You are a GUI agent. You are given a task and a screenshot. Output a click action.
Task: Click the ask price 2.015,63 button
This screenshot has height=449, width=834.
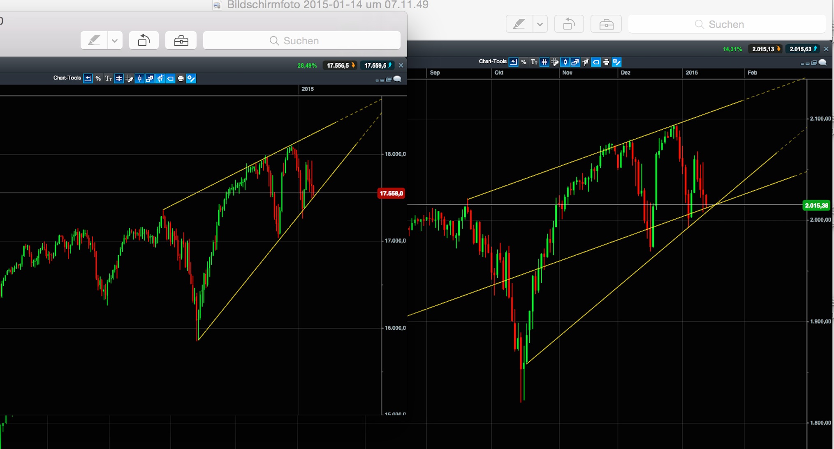[802, 49]
